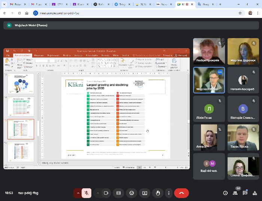Leave the call with red hang-up button
The image size is (262, 201).
point(182,193)
